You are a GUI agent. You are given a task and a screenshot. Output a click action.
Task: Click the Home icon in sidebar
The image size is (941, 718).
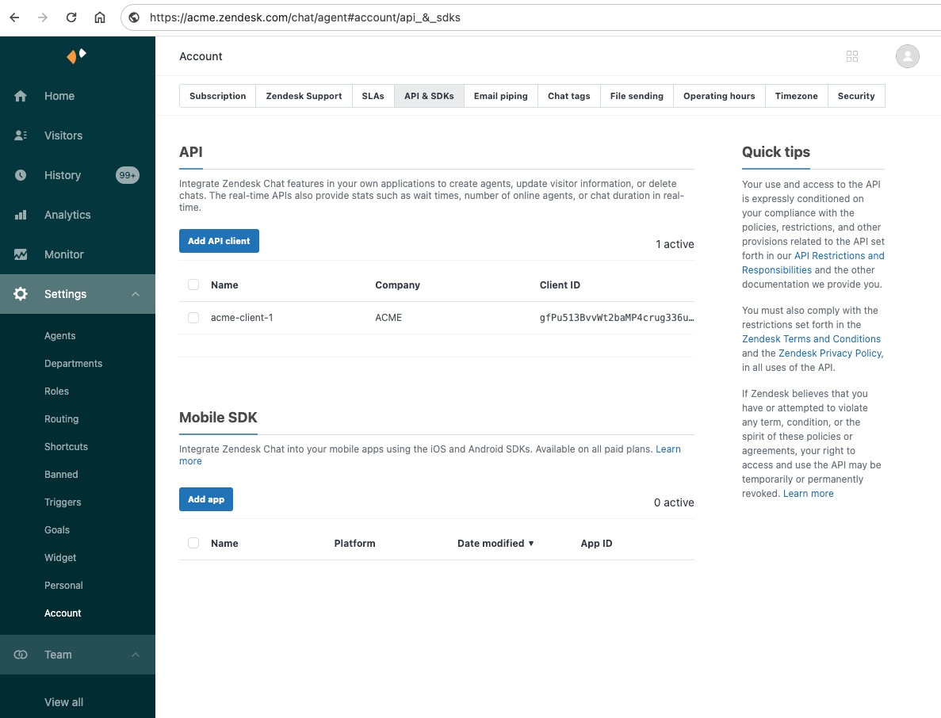click(21, 96)
